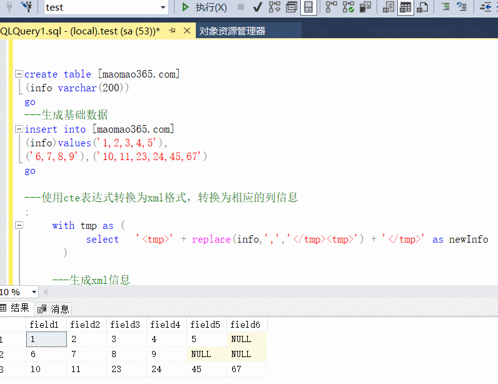Open the test database dropdown

click(163, 8)
